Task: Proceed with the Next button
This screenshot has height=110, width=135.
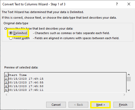Action: tap(101, 105)
